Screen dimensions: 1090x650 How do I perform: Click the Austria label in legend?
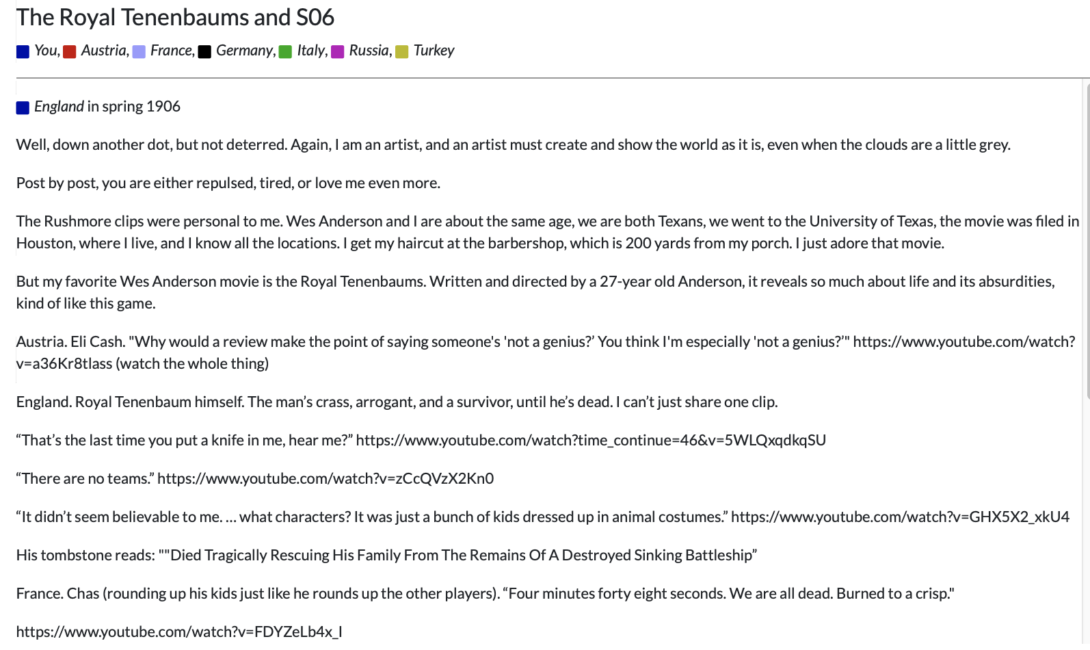pyautogui.click(x=104, y=51)
